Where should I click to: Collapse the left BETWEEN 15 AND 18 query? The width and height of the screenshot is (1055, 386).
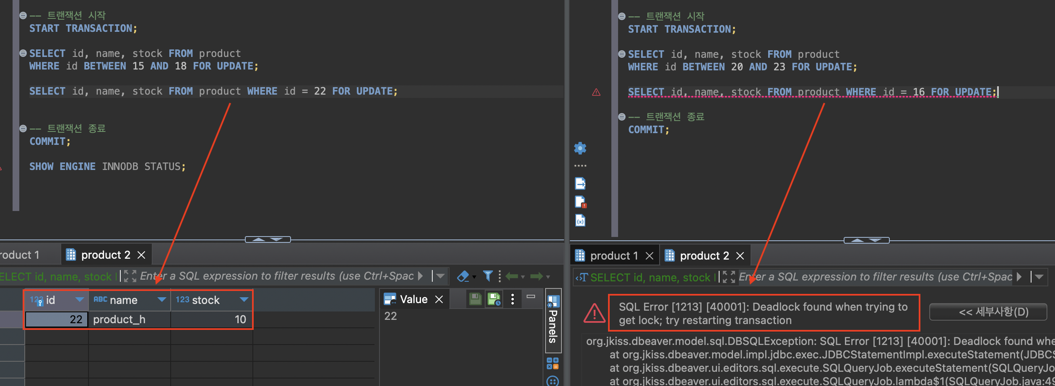(23, 53)
